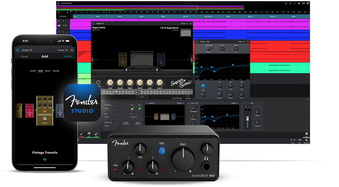339x187 pixels.
Task: Select the Synth track icon at bottom
Action: (x=89, y=134)
